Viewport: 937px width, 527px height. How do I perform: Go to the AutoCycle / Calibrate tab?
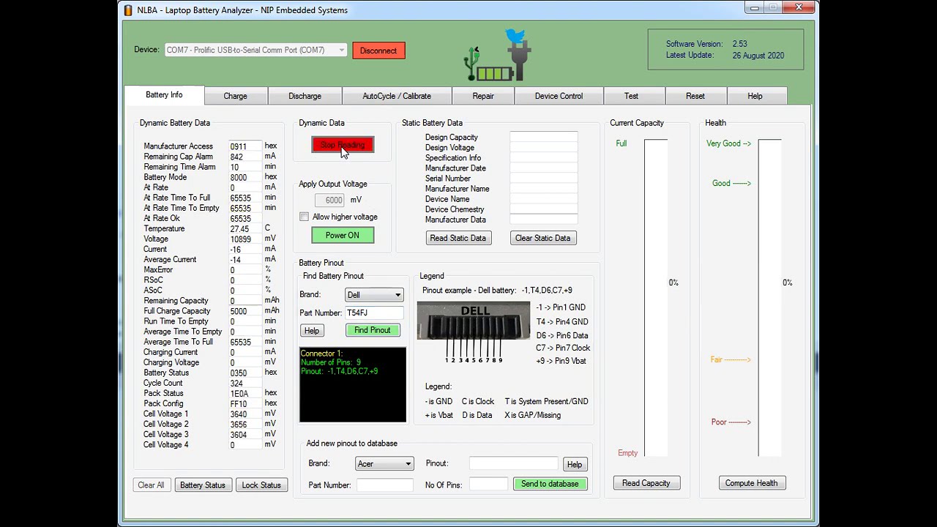pos(397,96)
